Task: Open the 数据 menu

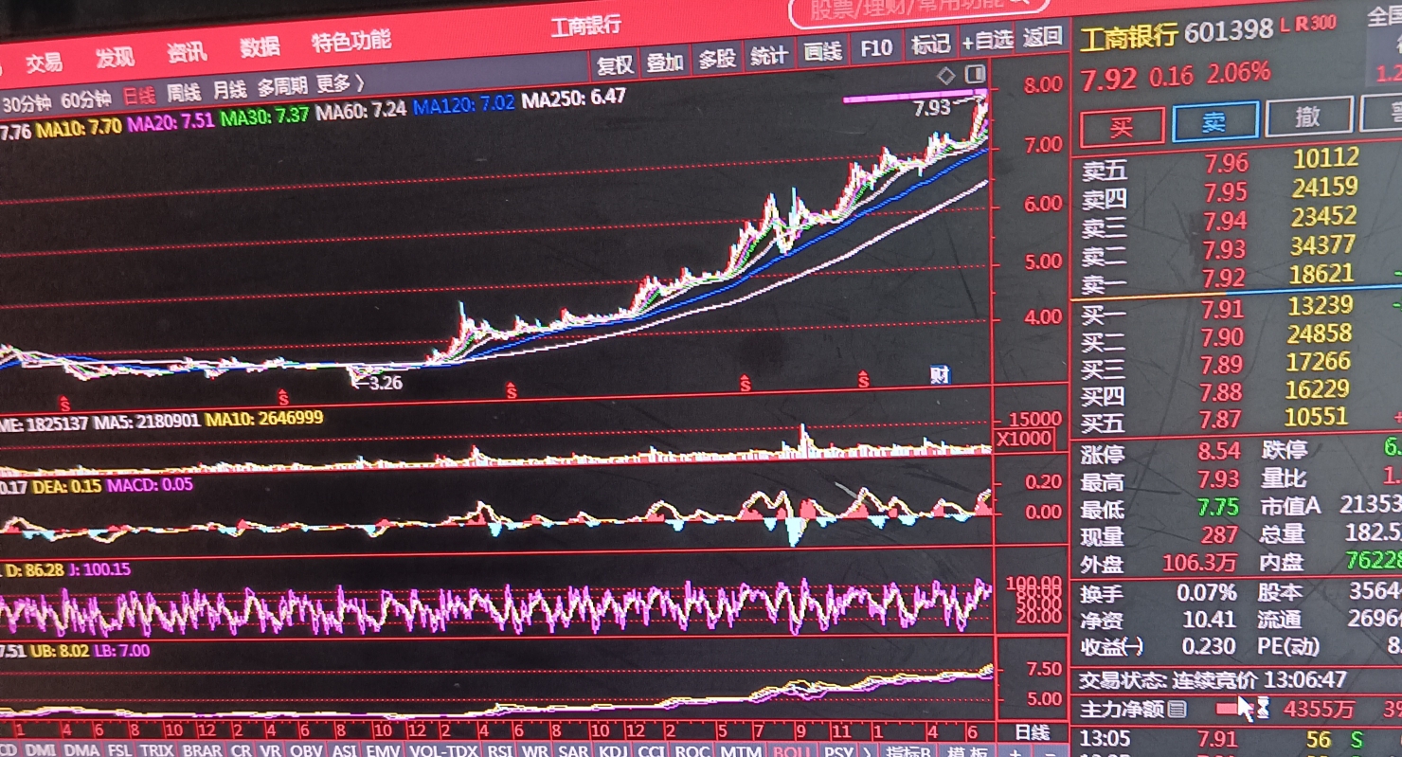Action: point(260,47)
